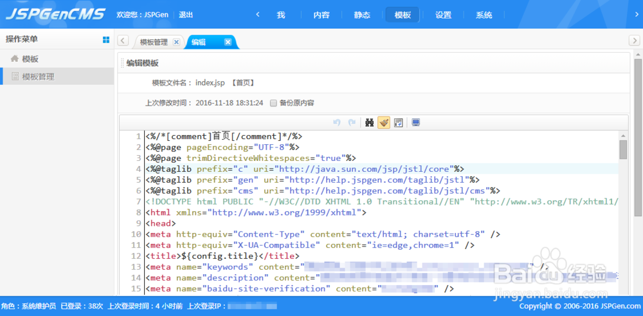Click 已登录：38次 in status bar
This screenshot has height=316, width=643.
coord(82,306)
